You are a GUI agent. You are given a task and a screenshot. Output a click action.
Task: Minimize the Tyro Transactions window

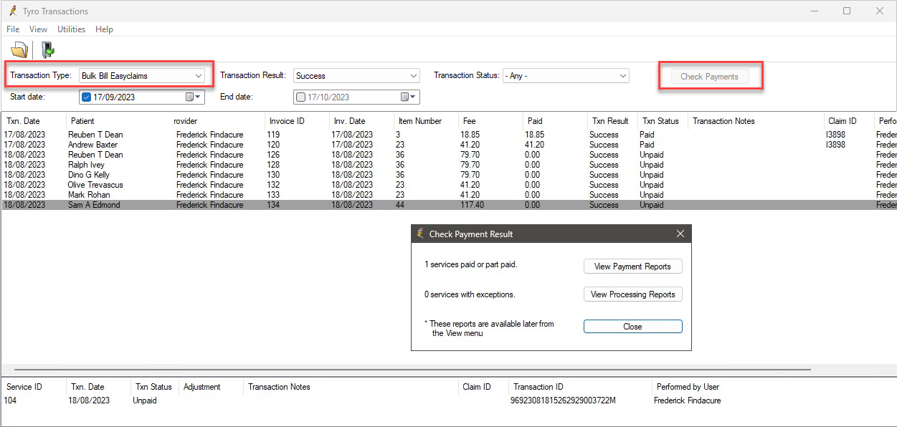[814, 11]
